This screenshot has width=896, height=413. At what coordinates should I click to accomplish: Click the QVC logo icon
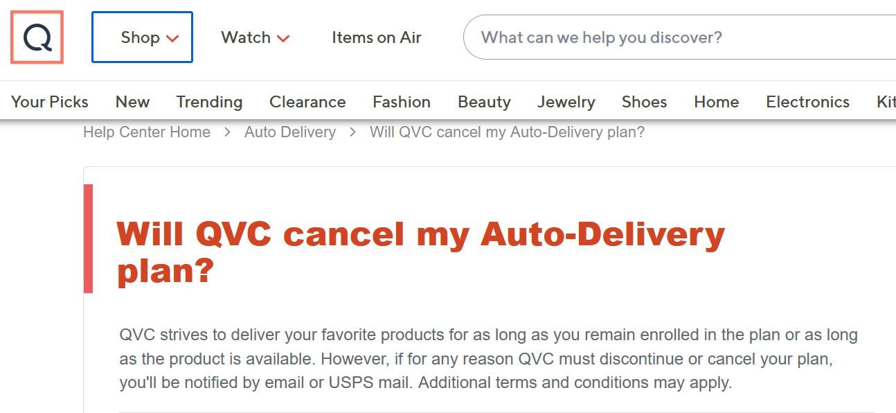[36, 37]
